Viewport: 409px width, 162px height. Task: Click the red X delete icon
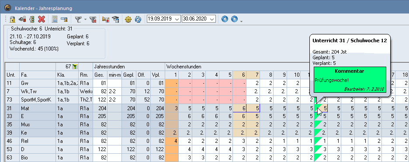tap(41, 19)
